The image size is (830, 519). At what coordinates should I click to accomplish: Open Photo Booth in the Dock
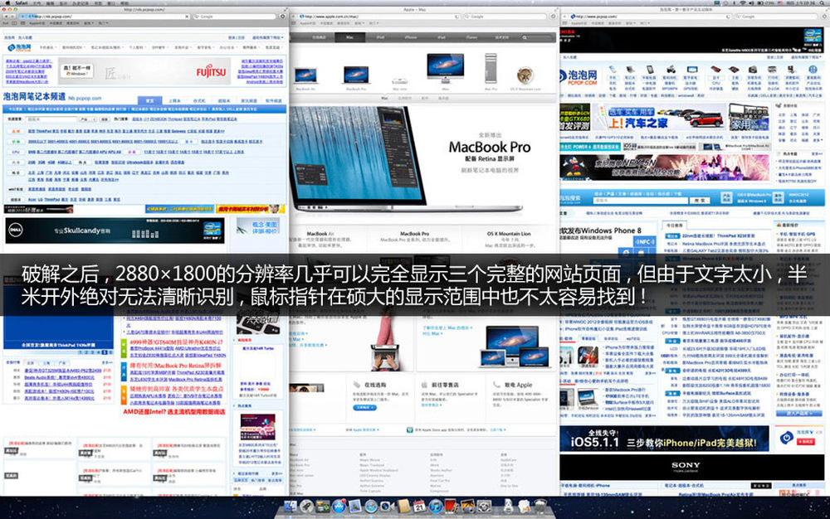pos(452,507)
